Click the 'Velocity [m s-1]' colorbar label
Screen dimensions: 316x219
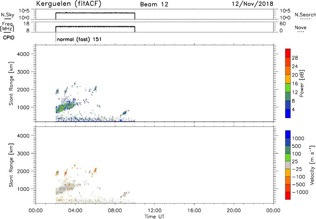point(312,165)
